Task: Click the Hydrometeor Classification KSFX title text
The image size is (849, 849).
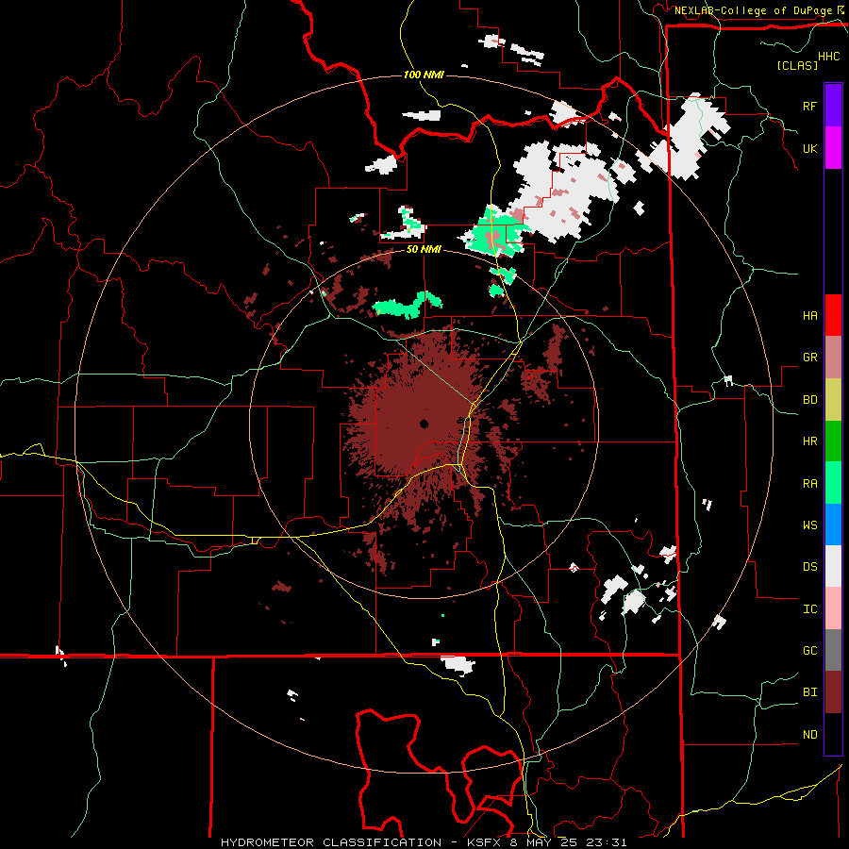Action: coord(424,842)
